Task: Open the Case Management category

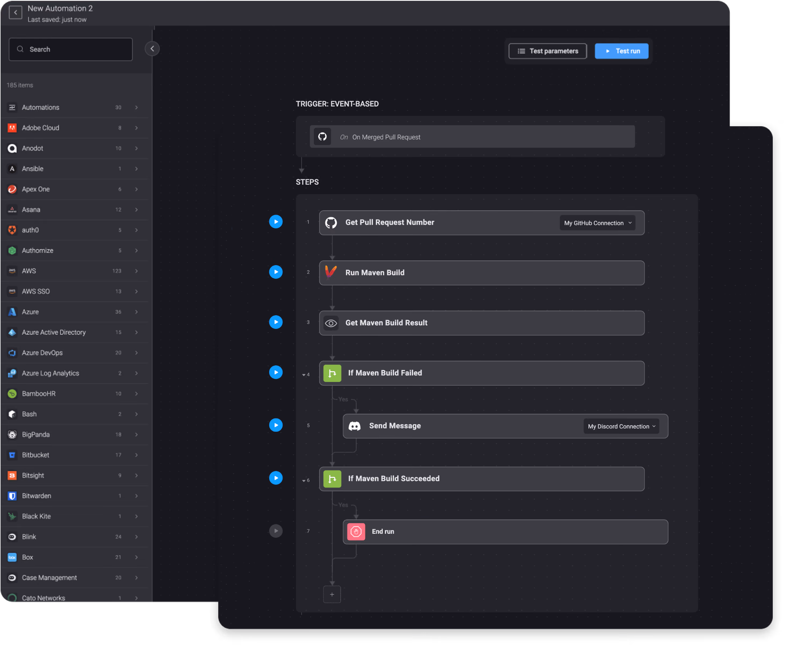Action: point(74,577)
